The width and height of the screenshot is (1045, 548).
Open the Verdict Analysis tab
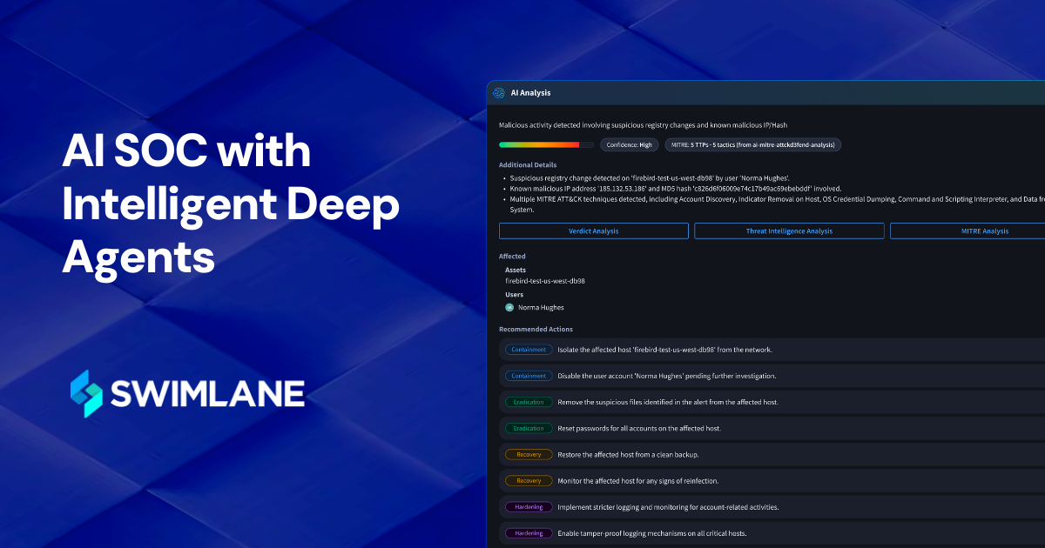tap(593, 231)
